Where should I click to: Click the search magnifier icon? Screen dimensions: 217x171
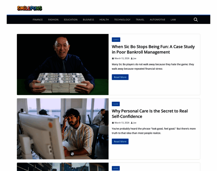pyautogui.click(x=196, y=20)
